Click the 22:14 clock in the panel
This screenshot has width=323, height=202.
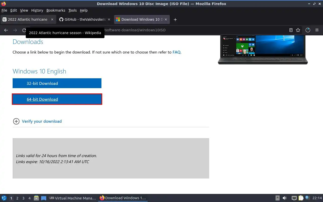coord(317,198)
